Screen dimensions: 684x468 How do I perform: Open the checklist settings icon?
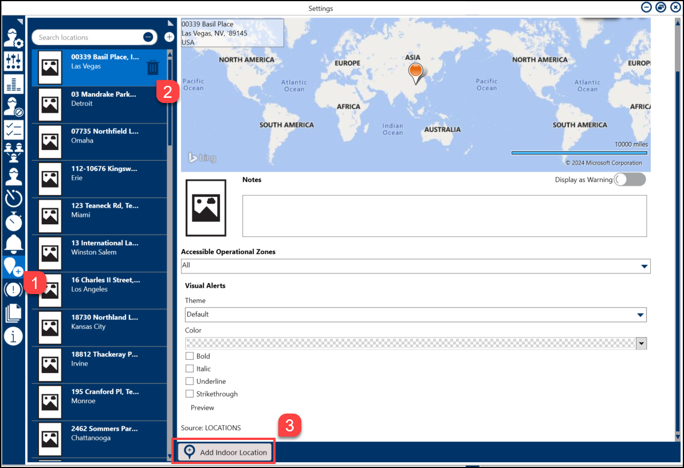[13, 130]
